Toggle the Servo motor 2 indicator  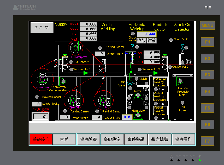[x=140, y=69]
